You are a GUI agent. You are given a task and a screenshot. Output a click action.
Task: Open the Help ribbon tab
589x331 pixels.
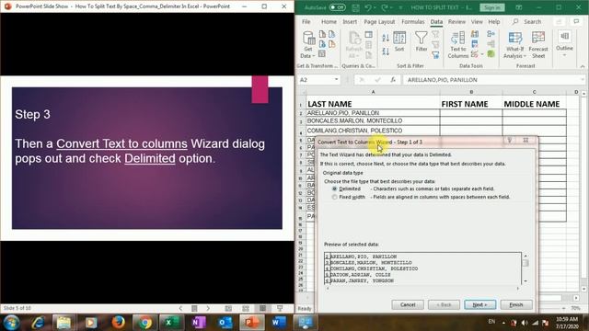tap(494, 22)
